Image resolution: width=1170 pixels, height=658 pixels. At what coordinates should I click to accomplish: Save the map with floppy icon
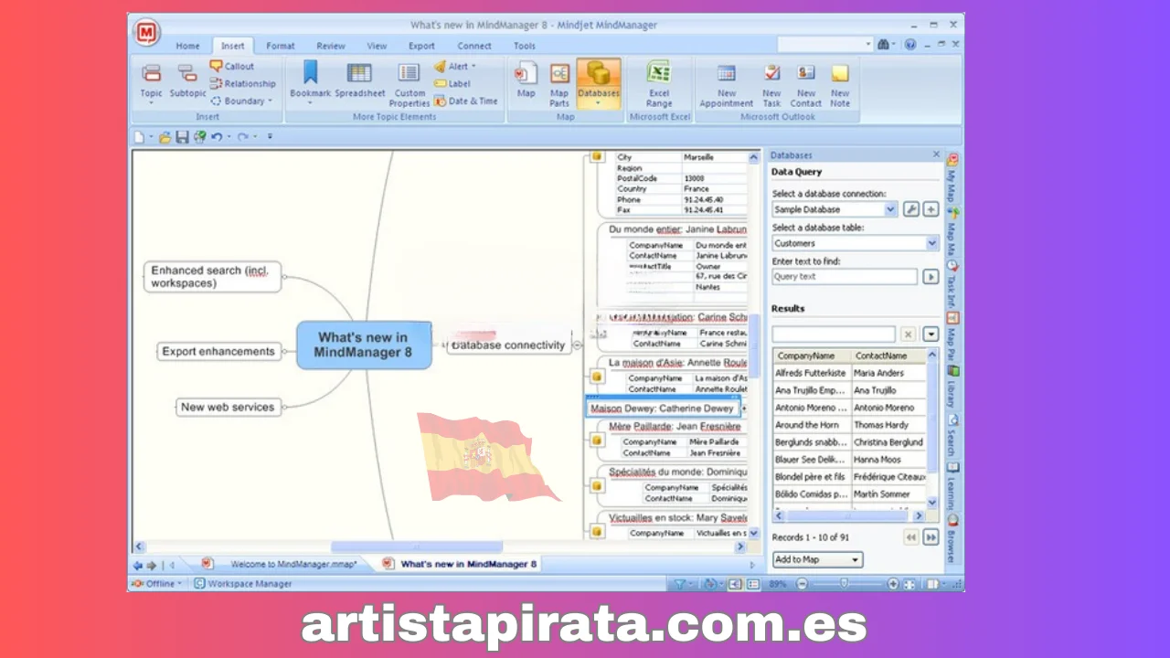point(182,137)
